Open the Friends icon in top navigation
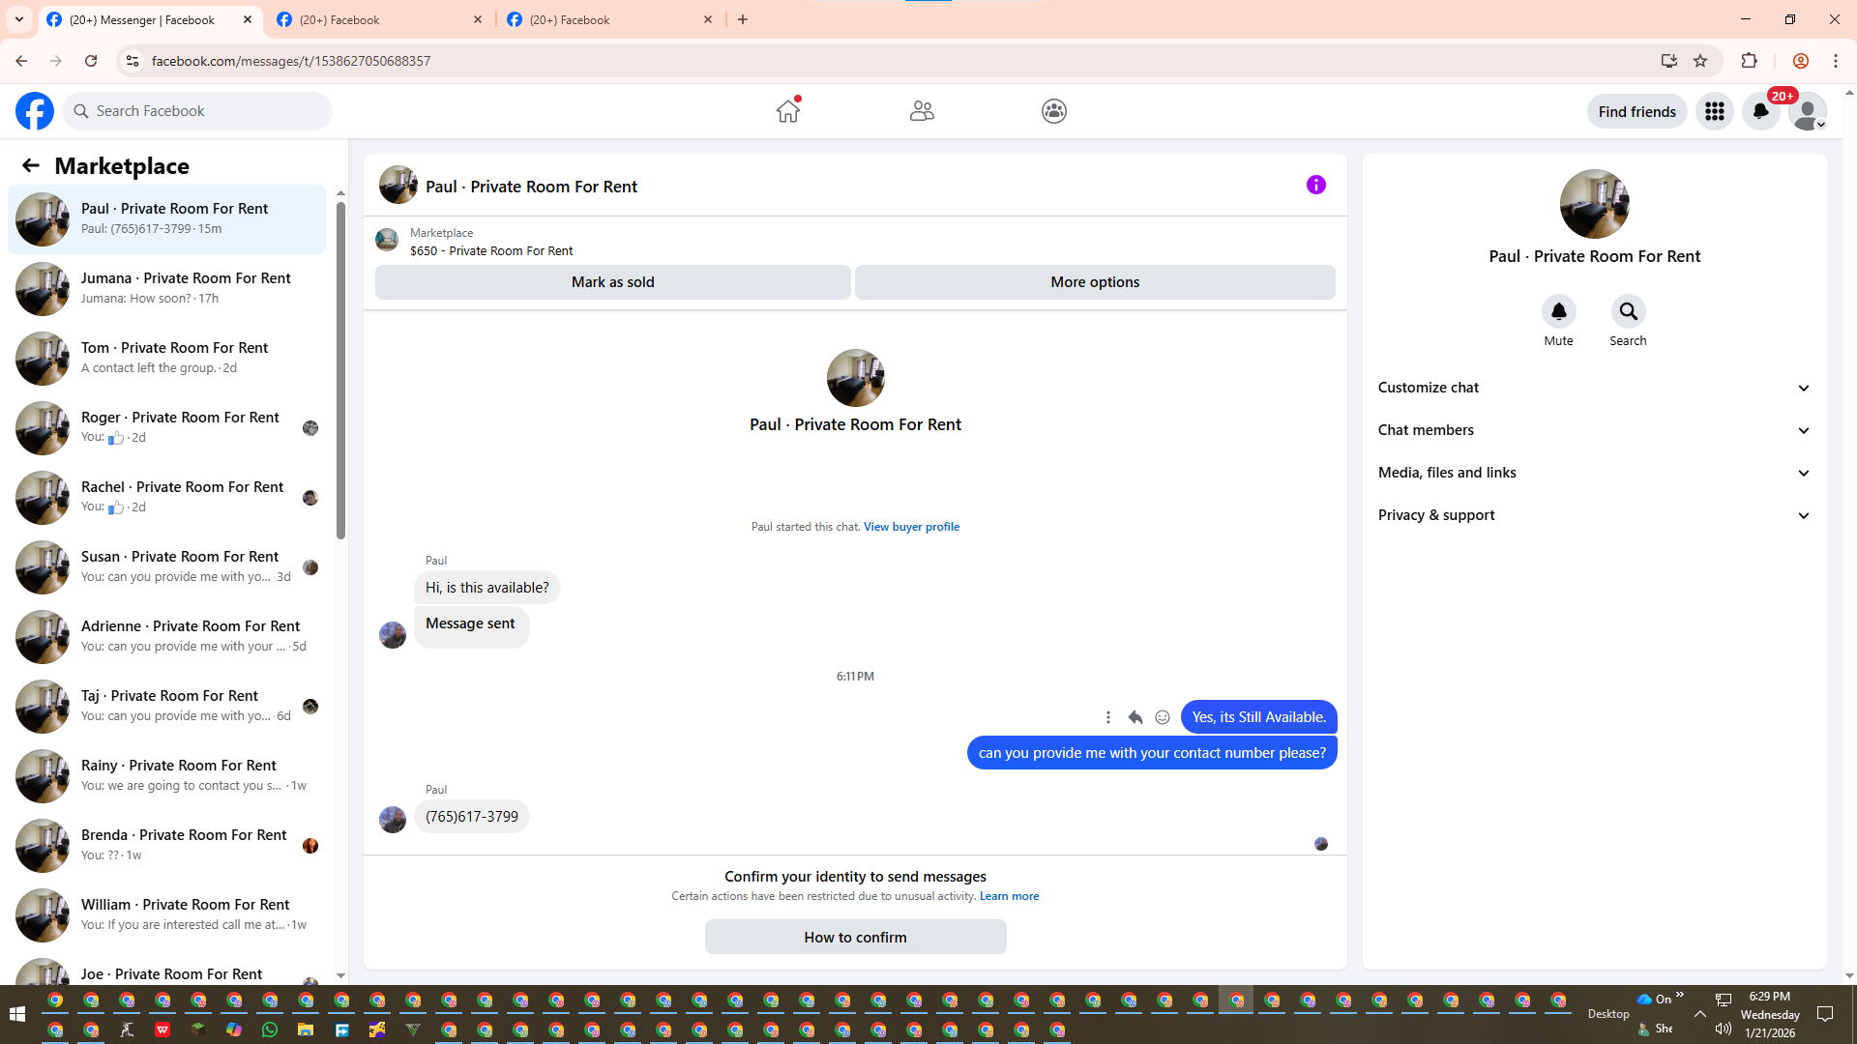Screen dimensions: 1857x1044 (x=922, y=111)
